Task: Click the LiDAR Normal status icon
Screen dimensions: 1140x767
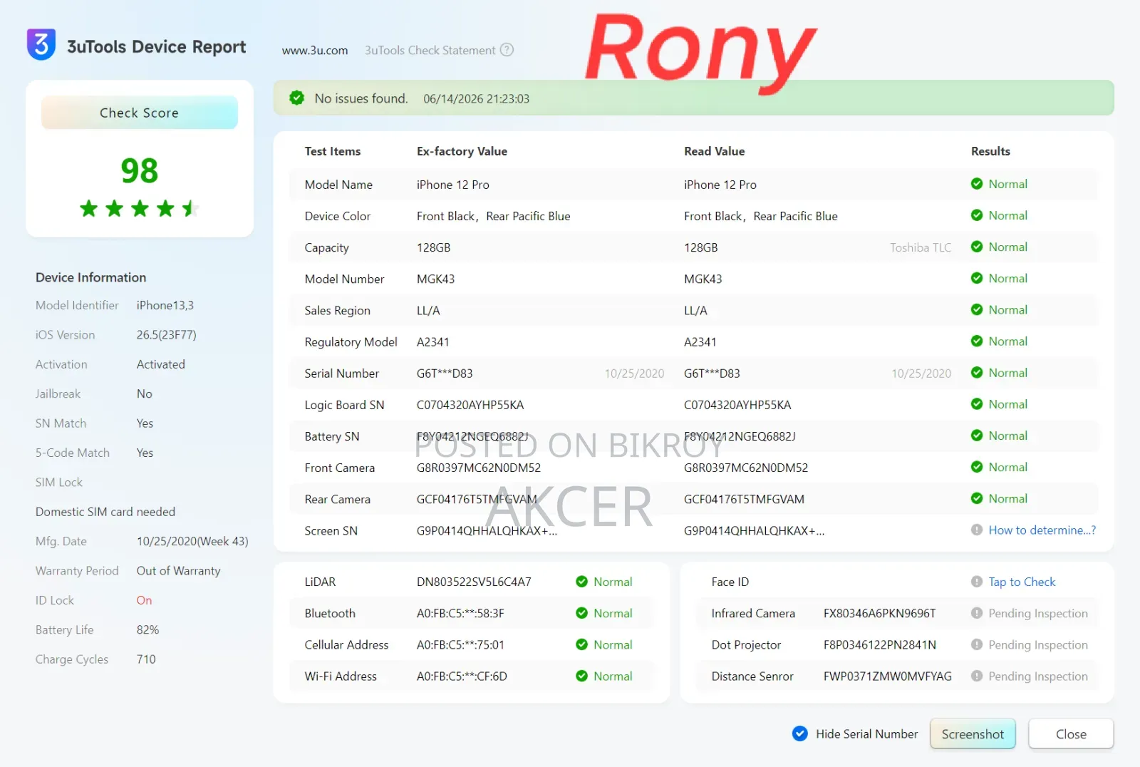Action: pos(581,582)
